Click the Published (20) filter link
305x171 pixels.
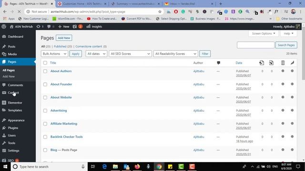coord(63,47)
